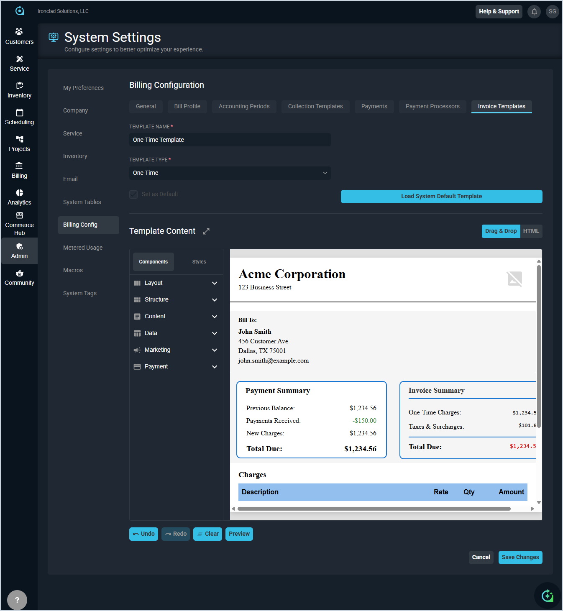
Task: Click the Marketing megaphone icon
Action: (x=137, y=350)
